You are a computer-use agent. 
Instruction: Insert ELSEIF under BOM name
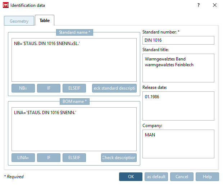click(x=74, y=158)
